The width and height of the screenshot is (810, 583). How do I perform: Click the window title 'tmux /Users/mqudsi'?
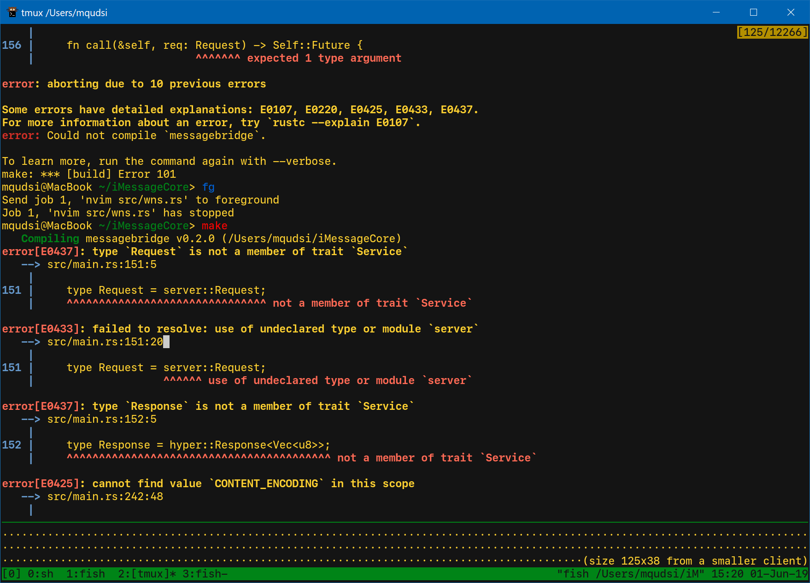64,13
